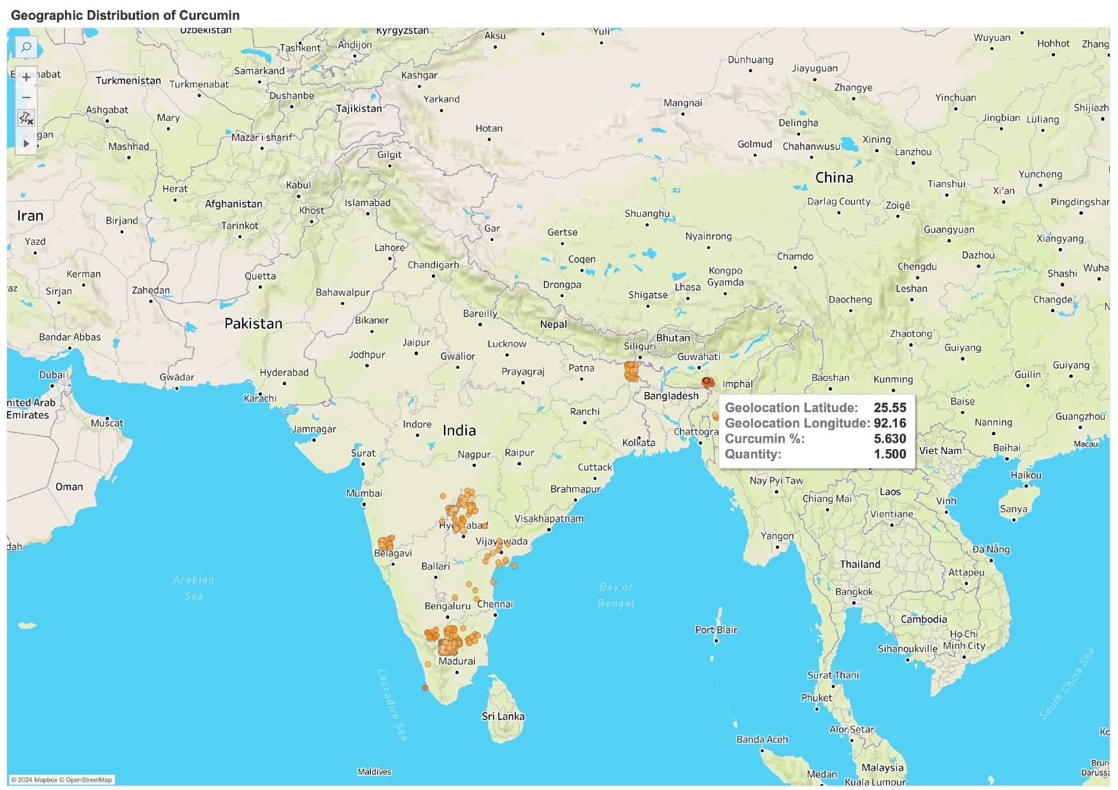Click the 'Lucknow' city label
The image size is (1118, 790).
507,344
